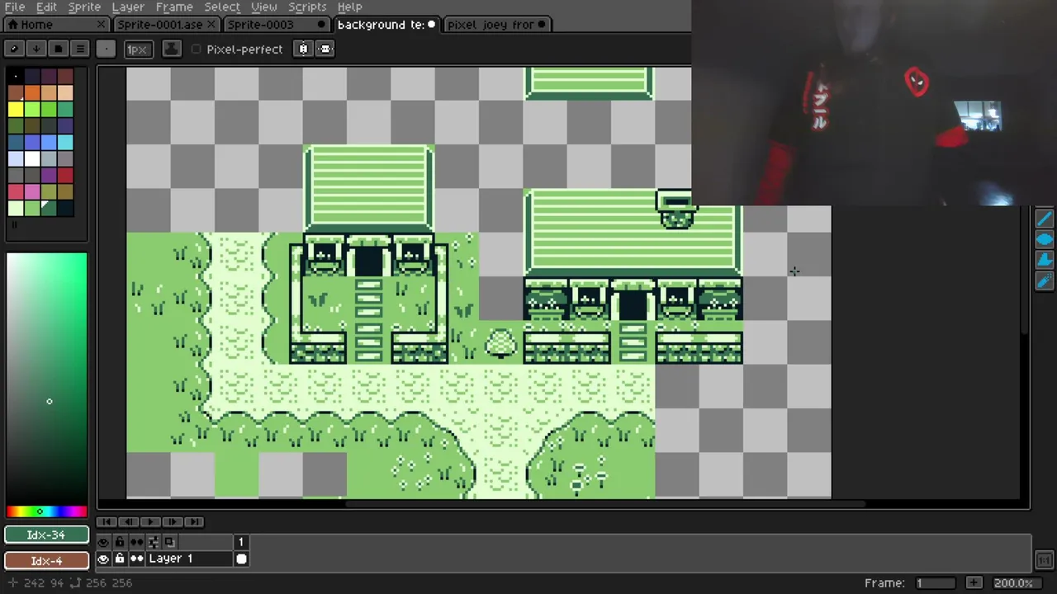Open the palette edit color button
Image resolution: width=1057 pixels, height=594 pixels.
pos(14,49)
